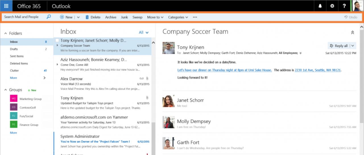Collapse the Groups section

[x=5, y=90]
